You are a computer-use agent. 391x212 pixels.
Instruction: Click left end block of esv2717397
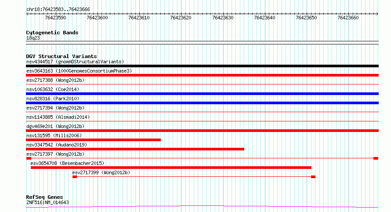[29, 158]
